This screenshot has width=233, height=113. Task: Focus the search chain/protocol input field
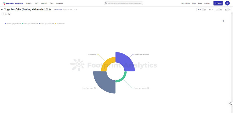[x=123, y=3]
